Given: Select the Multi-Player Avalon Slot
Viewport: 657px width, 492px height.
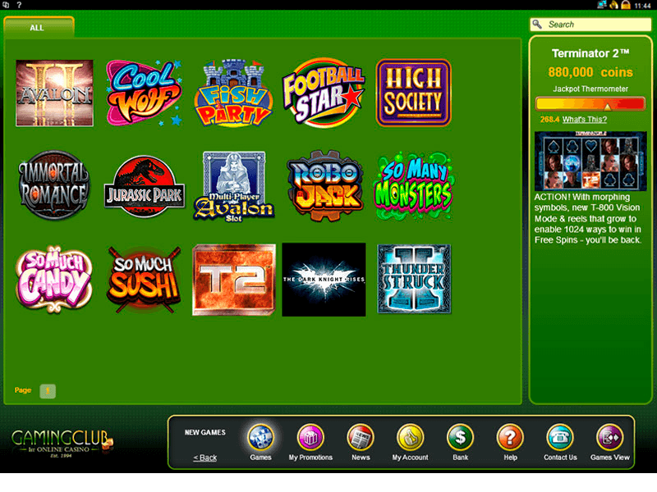Looking at the screenshot, I should tap(234, 187).
